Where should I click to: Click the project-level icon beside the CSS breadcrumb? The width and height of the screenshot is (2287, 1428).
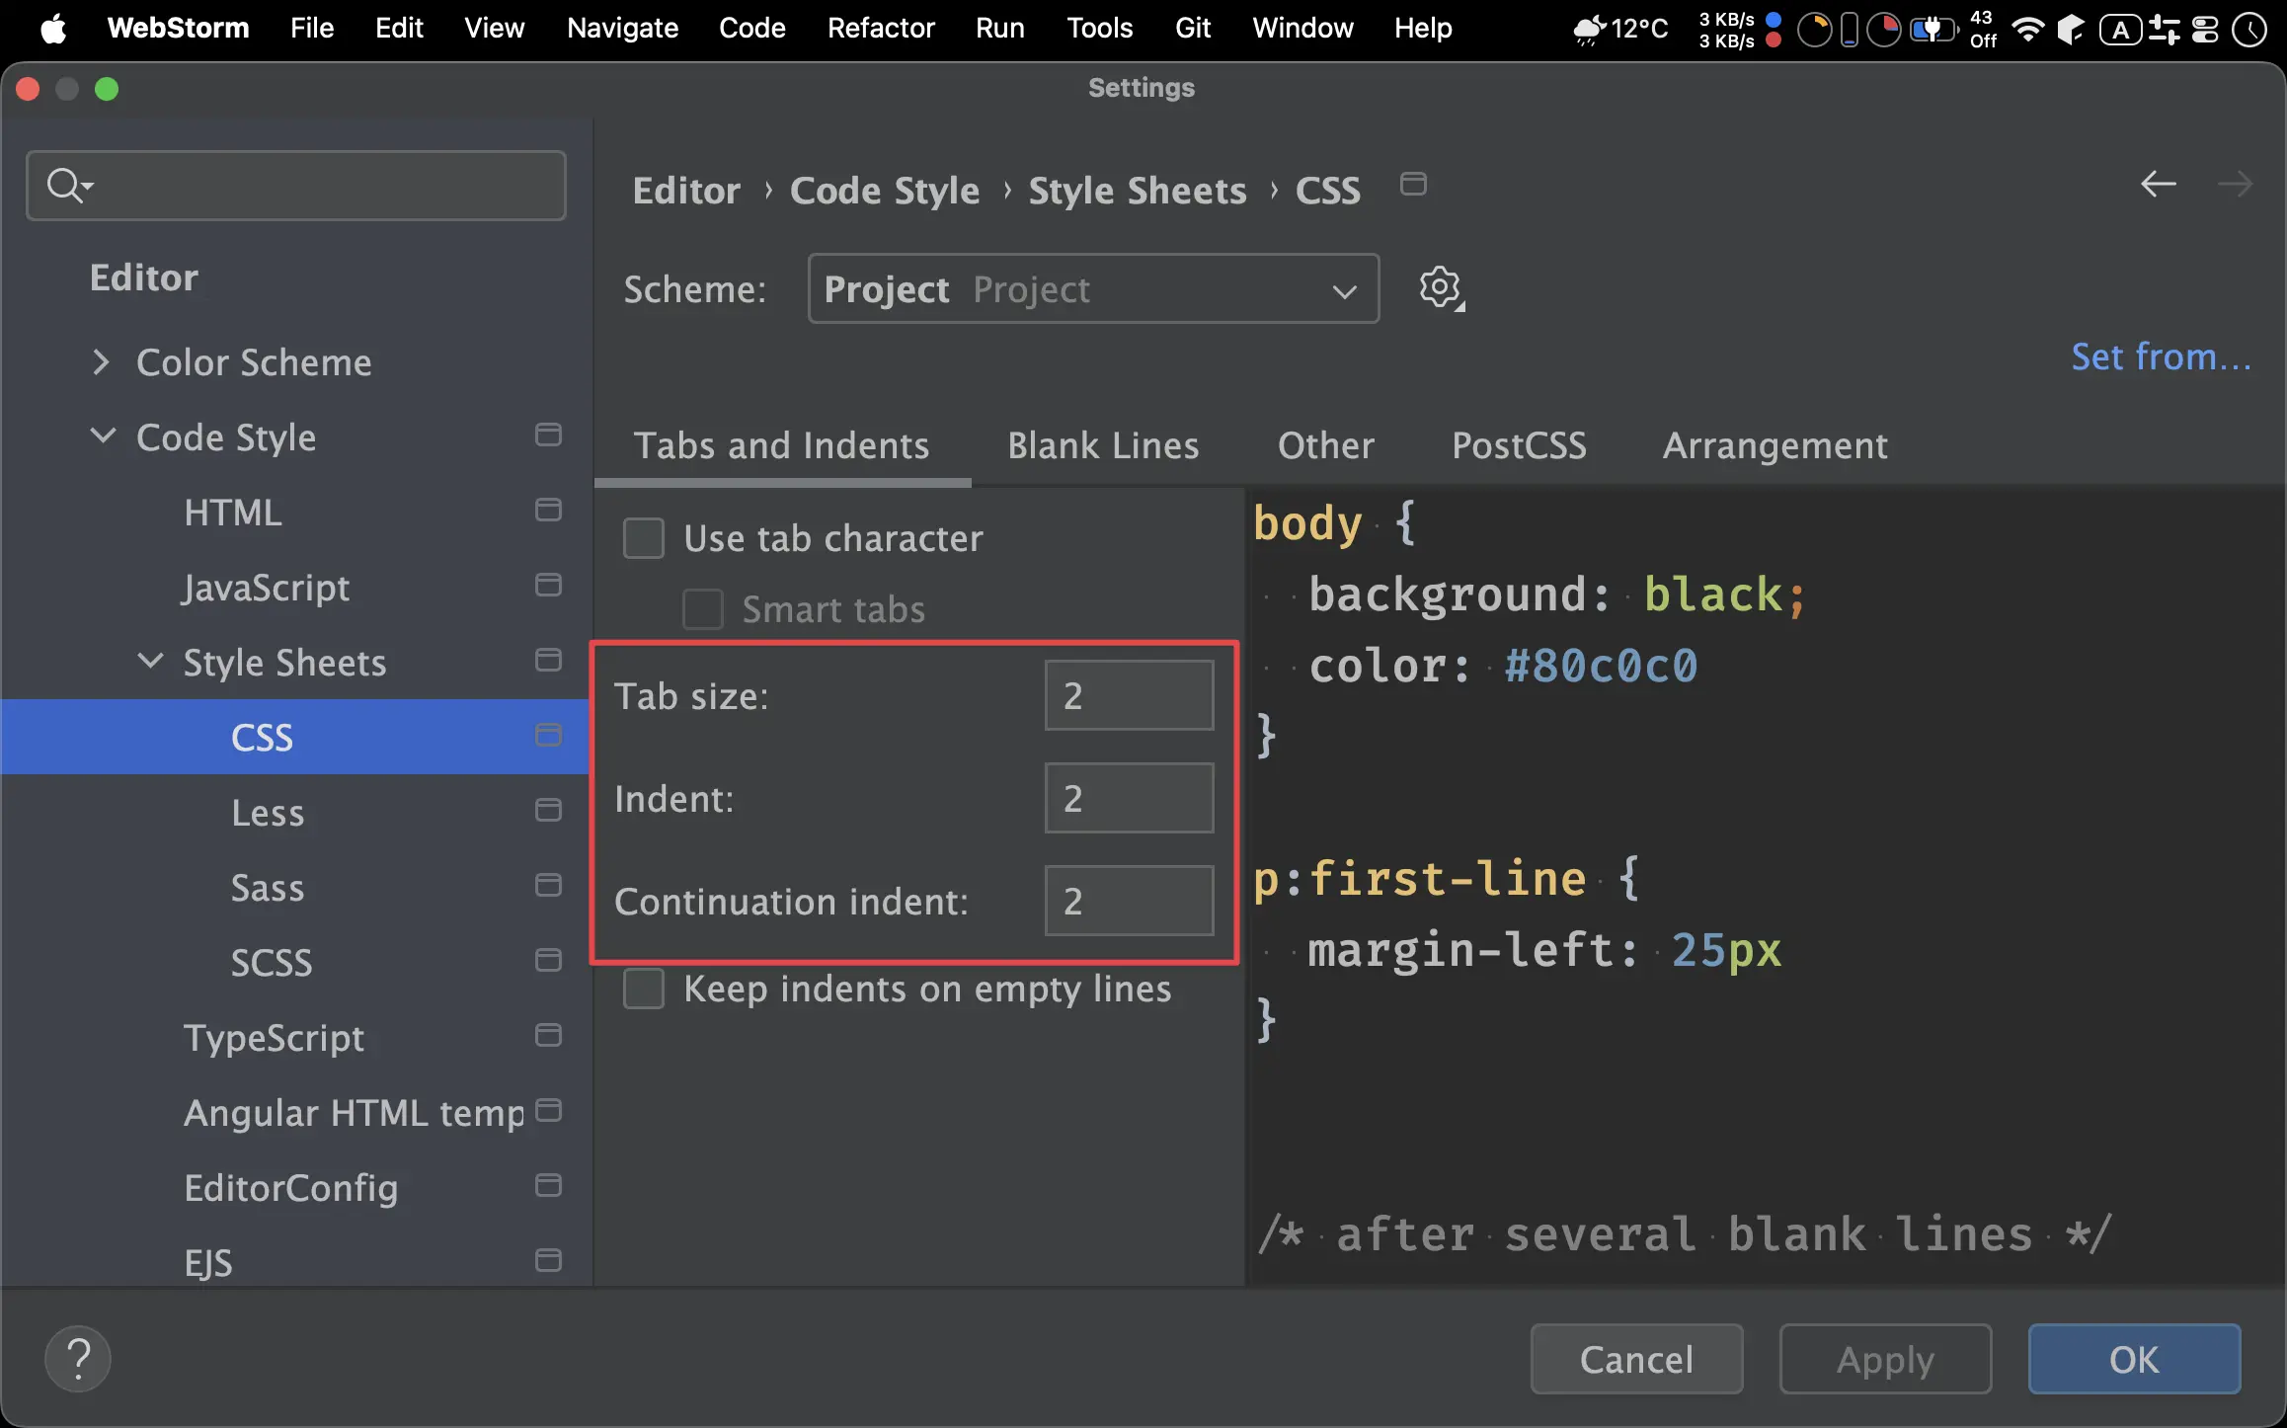[x=1413, y=185]
